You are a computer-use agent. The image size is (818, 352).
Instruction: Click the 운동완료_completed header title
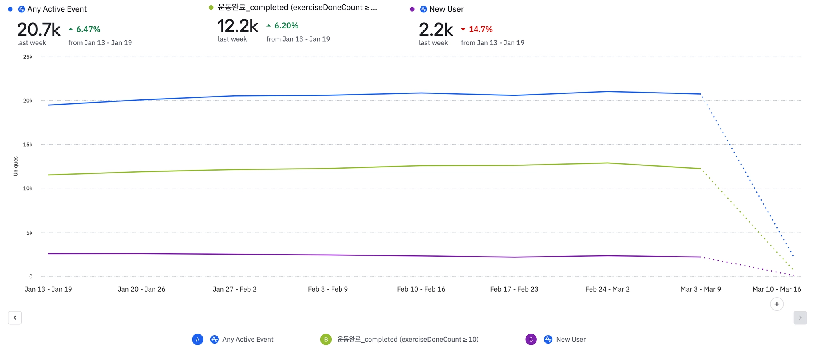[297, 8]
